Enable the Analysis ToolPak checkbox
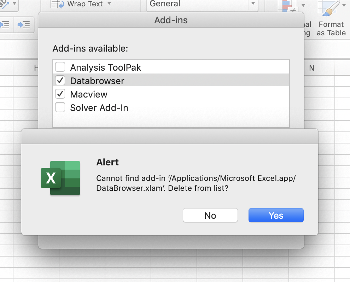The height and width of the screenshot is (282, 350). point(60,67)
